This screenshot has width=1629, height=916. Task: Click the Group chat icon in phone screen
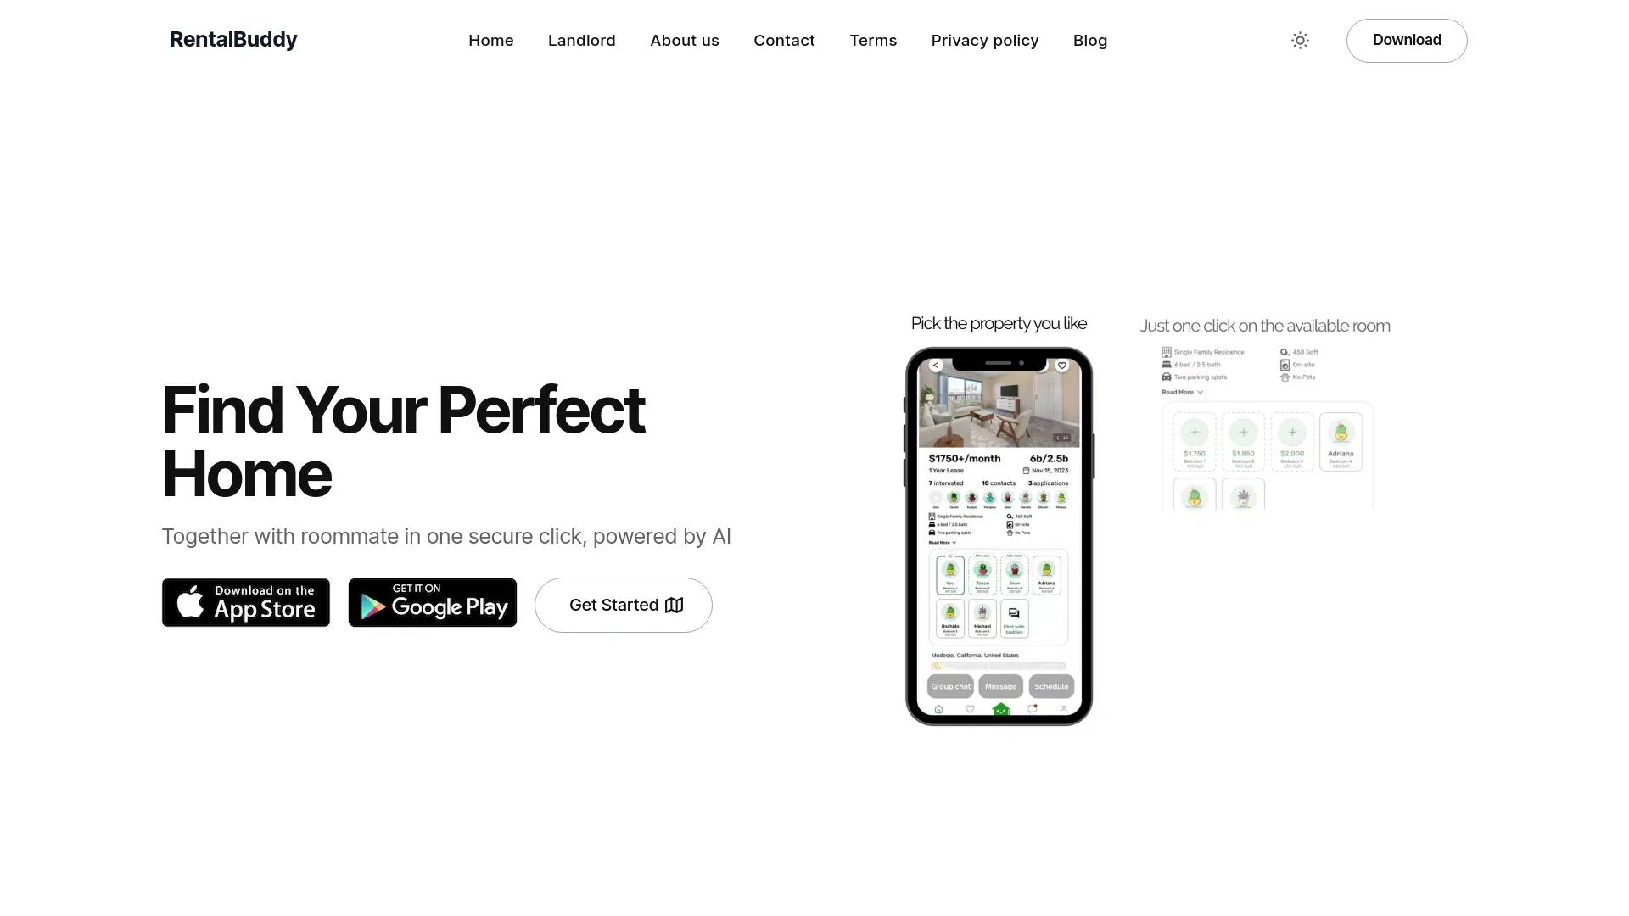pyautogui.click(x=950, y=687)
